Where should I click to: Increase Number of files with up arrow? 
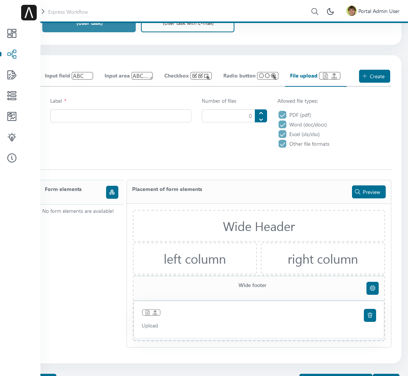(x=261, y=113)
